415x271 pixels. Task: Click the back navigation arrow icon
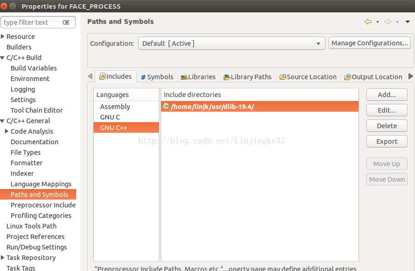tap(368, 22)
